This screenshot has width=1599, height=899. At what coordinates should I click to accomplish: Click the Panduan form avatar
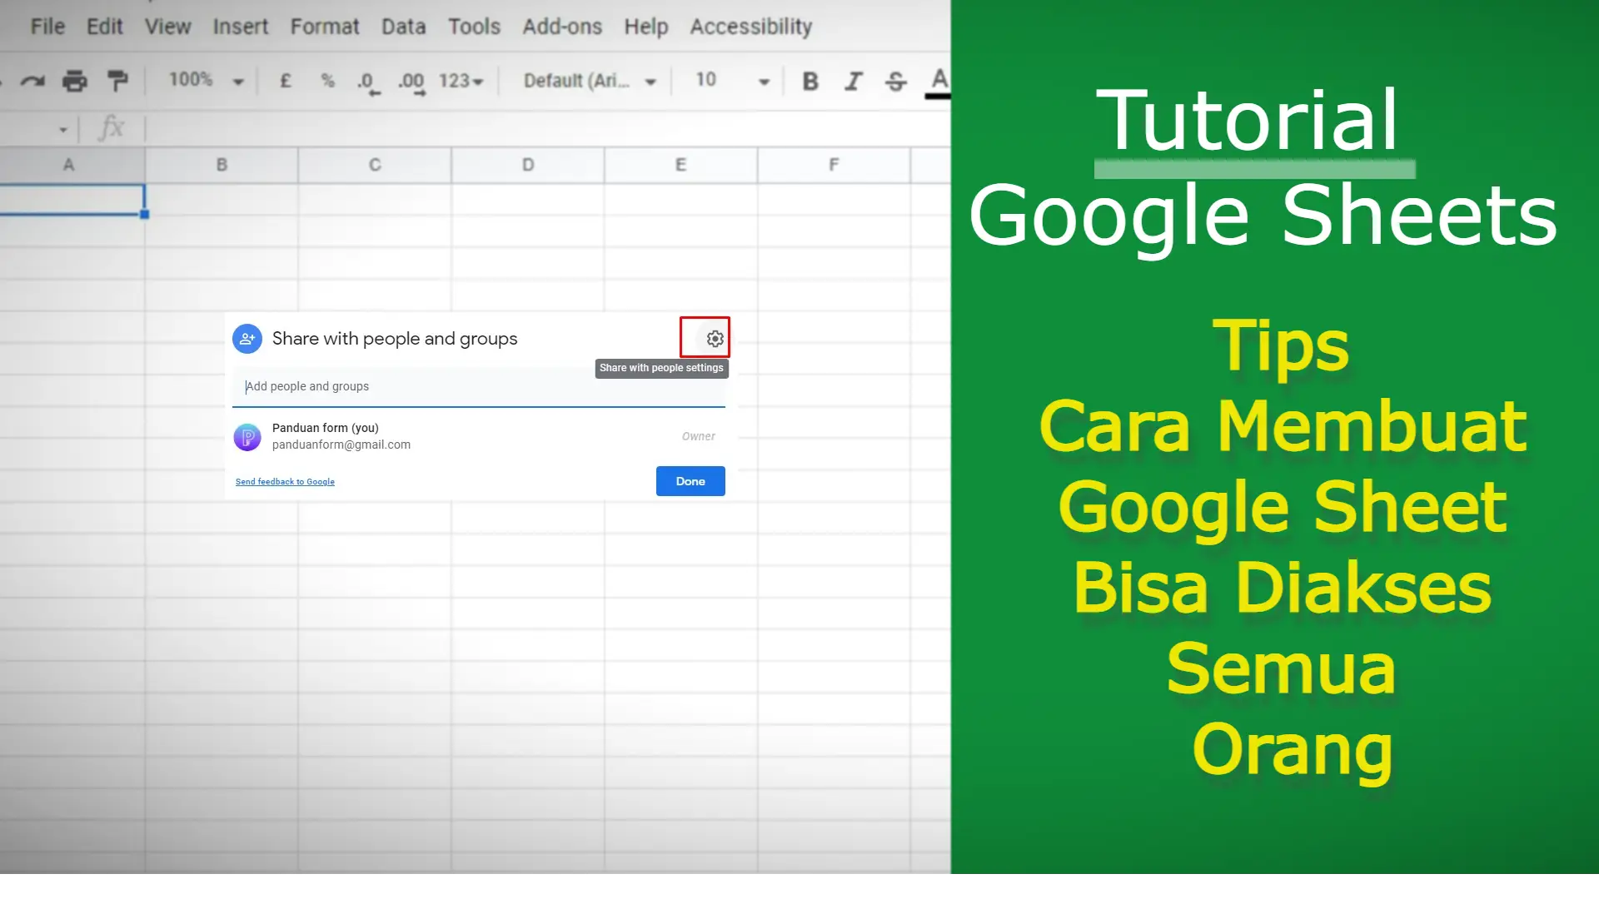pos(247,437)
